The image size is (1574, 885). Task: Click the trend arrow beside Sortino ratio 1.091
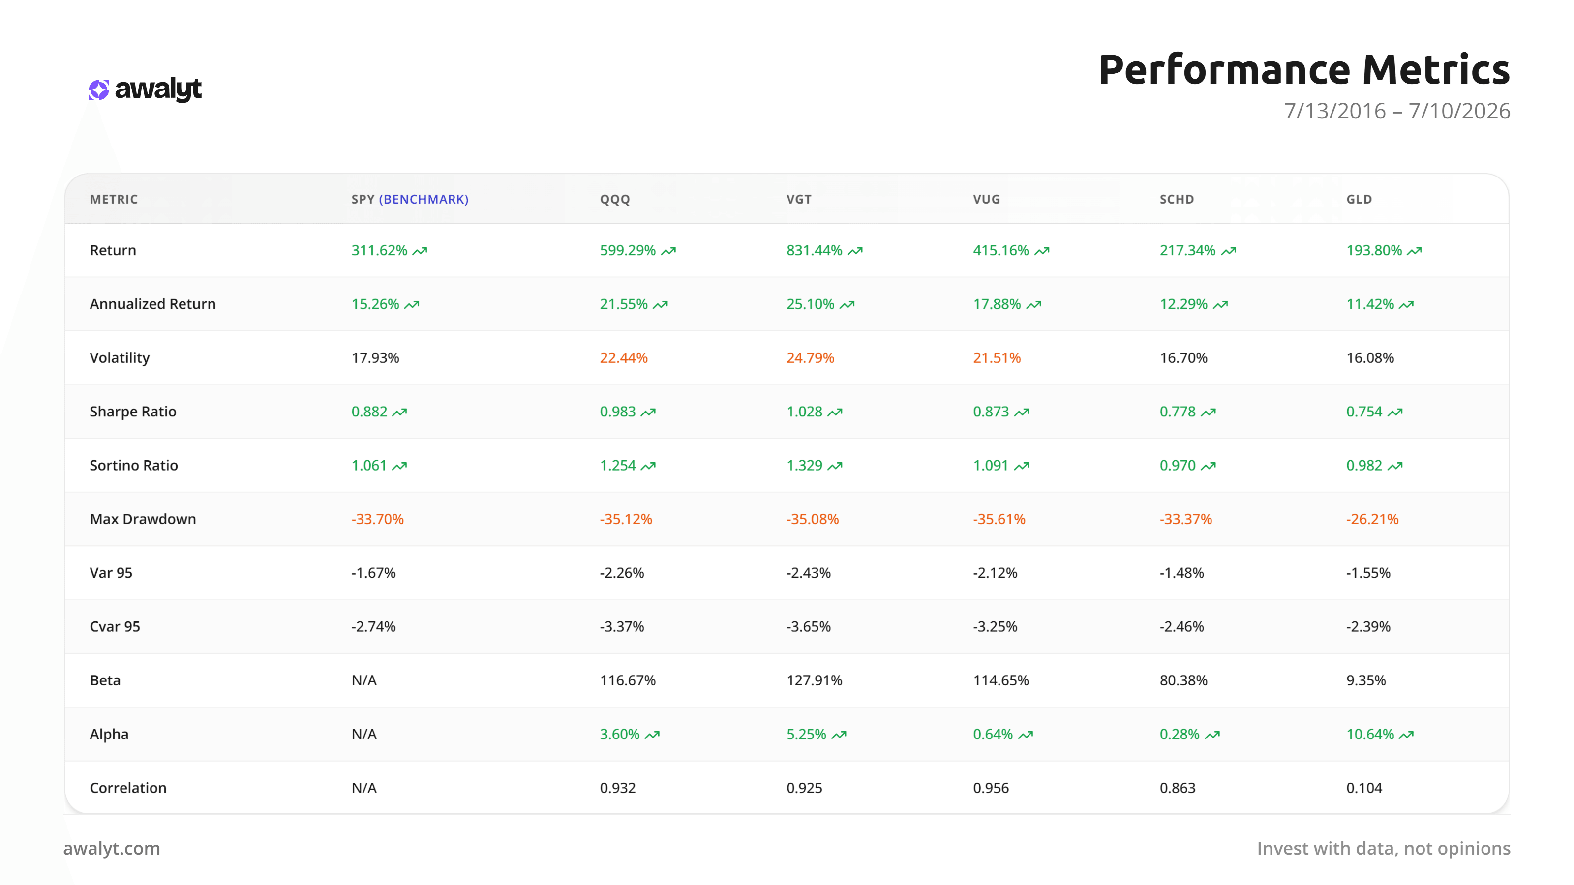(x=1022, y=466)
